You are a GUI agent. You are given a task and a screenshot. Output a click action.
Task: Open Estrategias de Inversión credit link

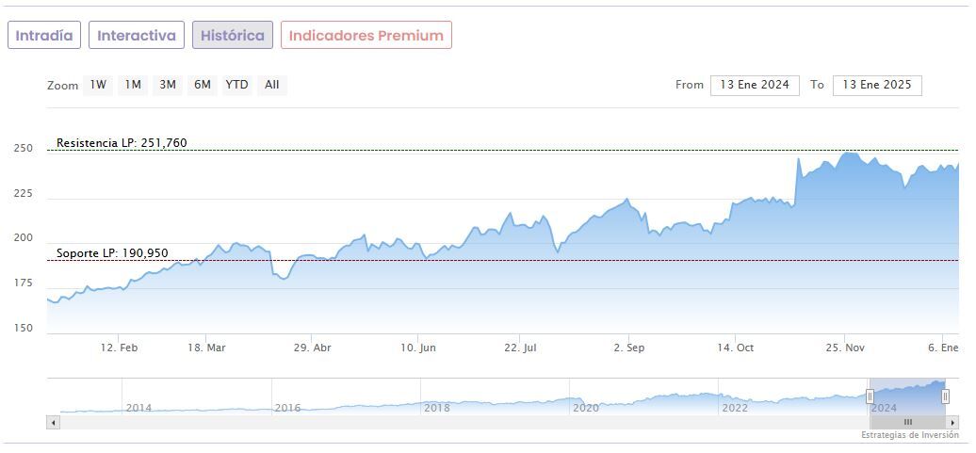pyautogui.click(x=909, y=435)
